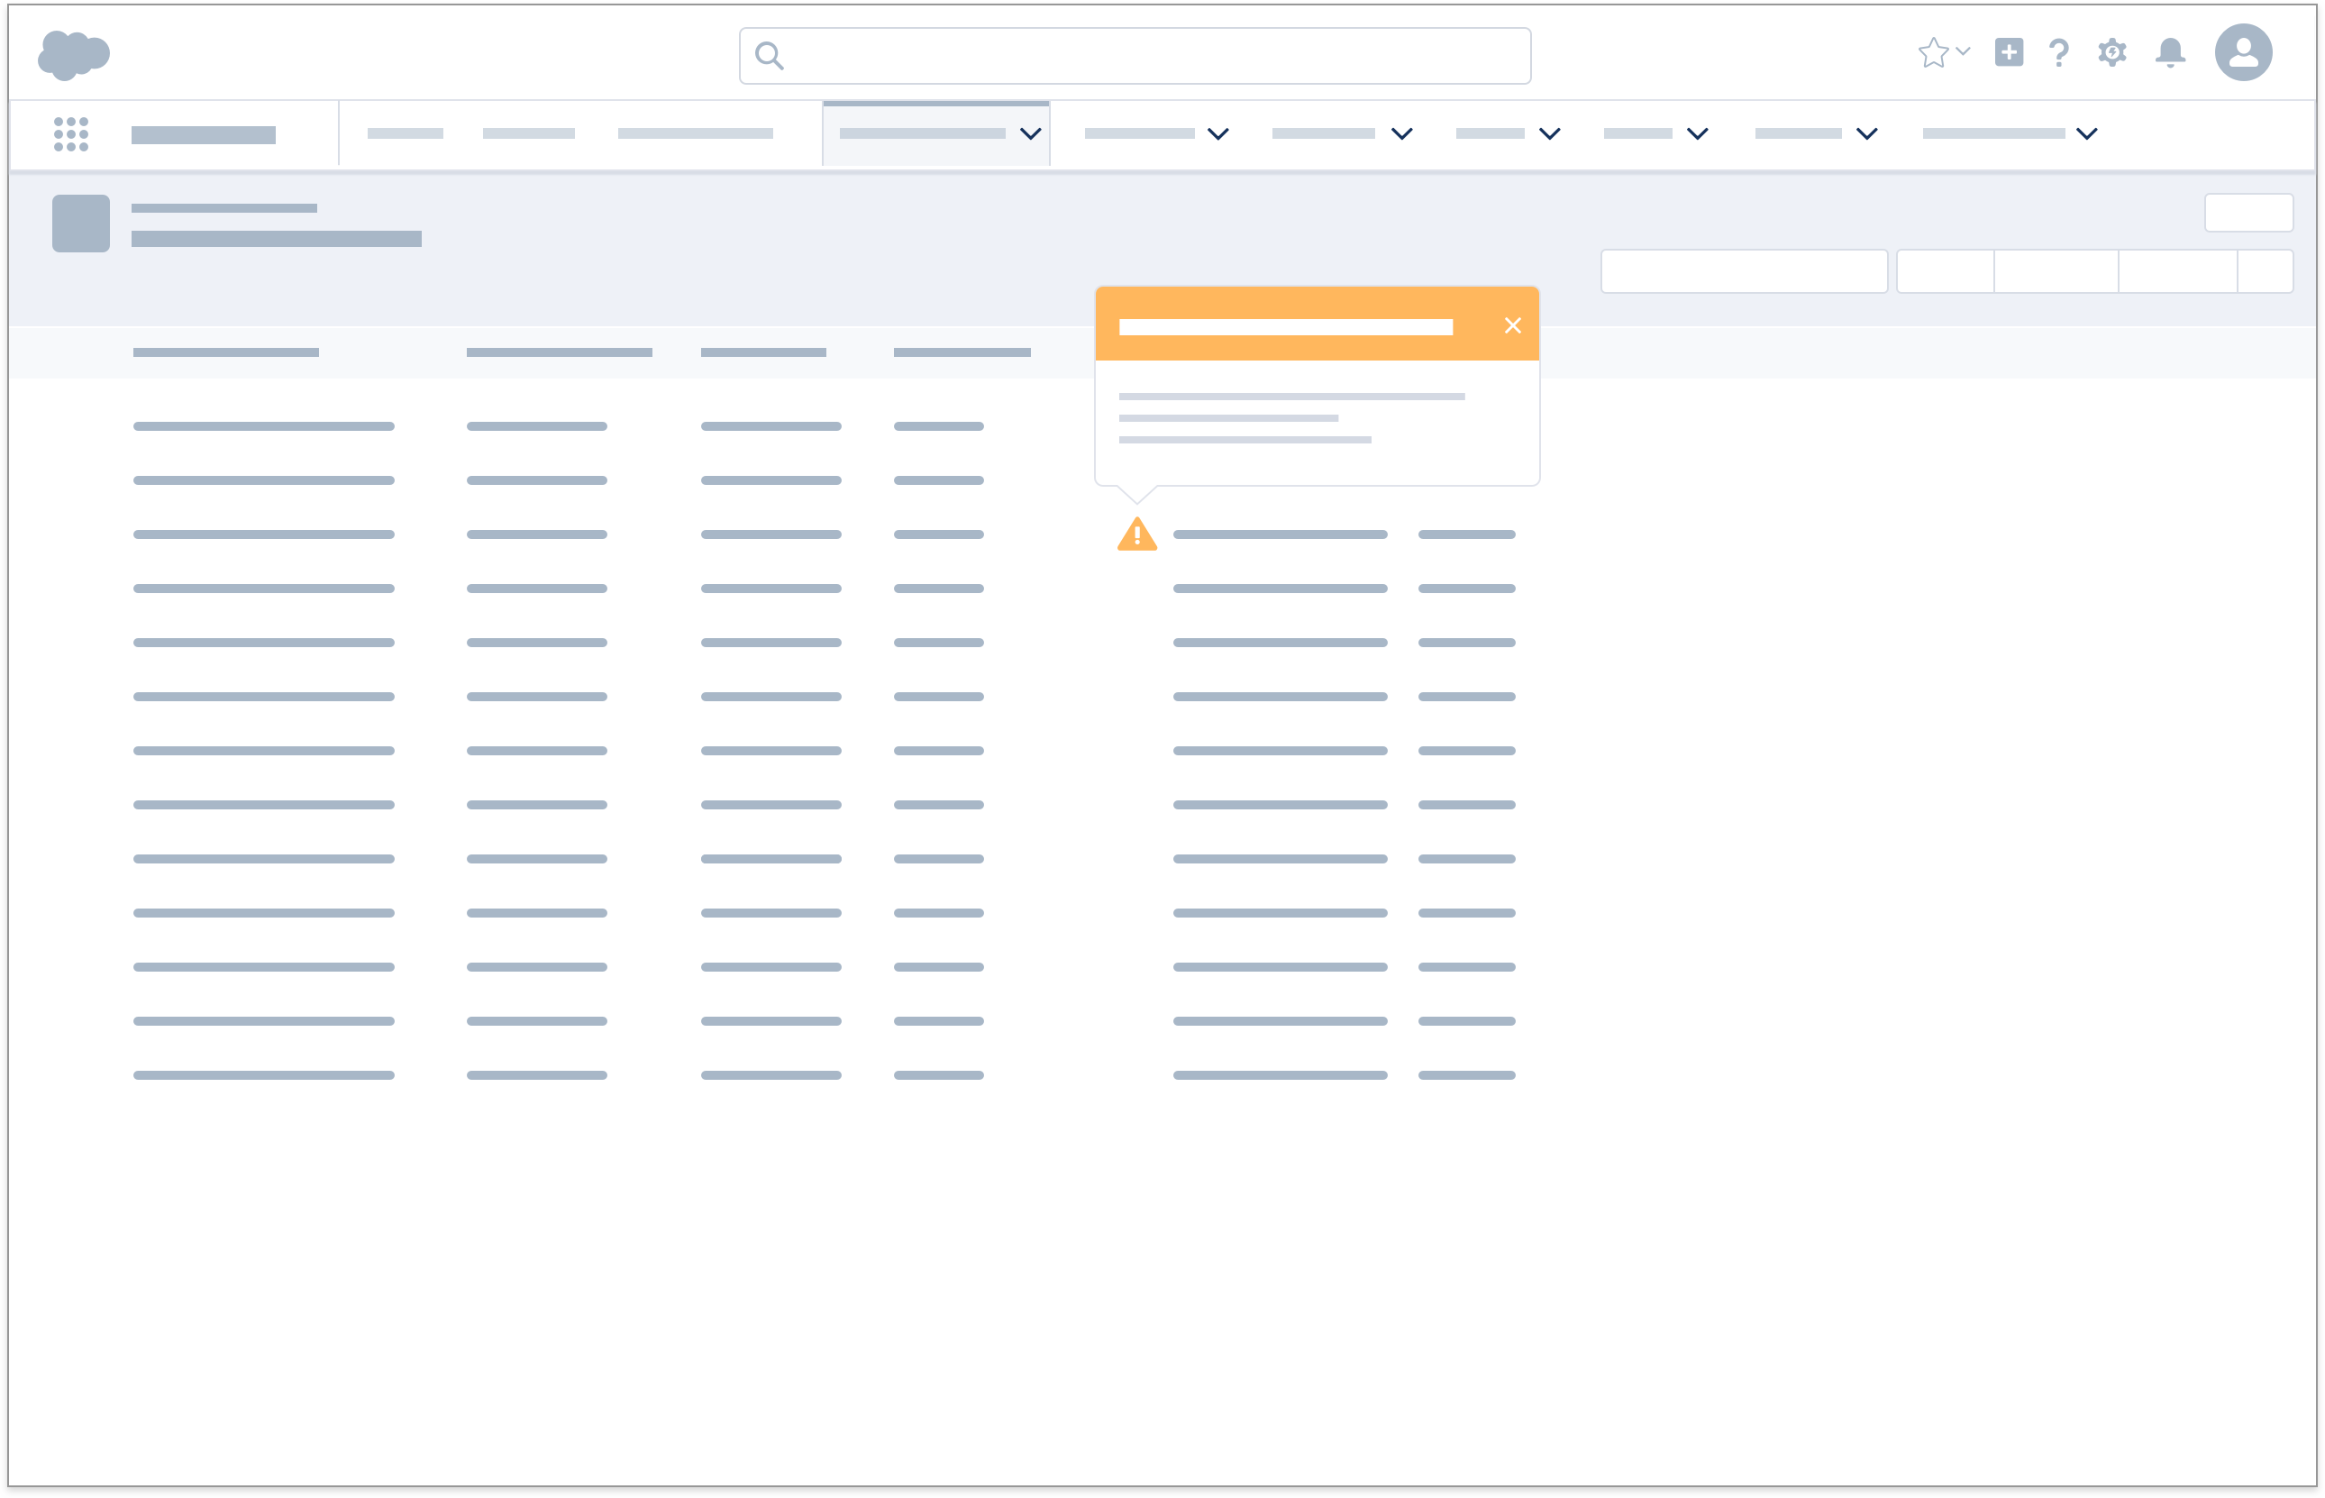Dismiss the orange warning popover
Viewport: 2325px width, 1498px height.
tap(1513, 324)
